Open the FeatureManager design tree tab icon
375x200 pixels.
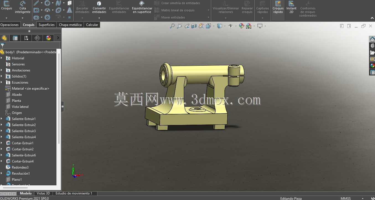click(x=4, y=38)
